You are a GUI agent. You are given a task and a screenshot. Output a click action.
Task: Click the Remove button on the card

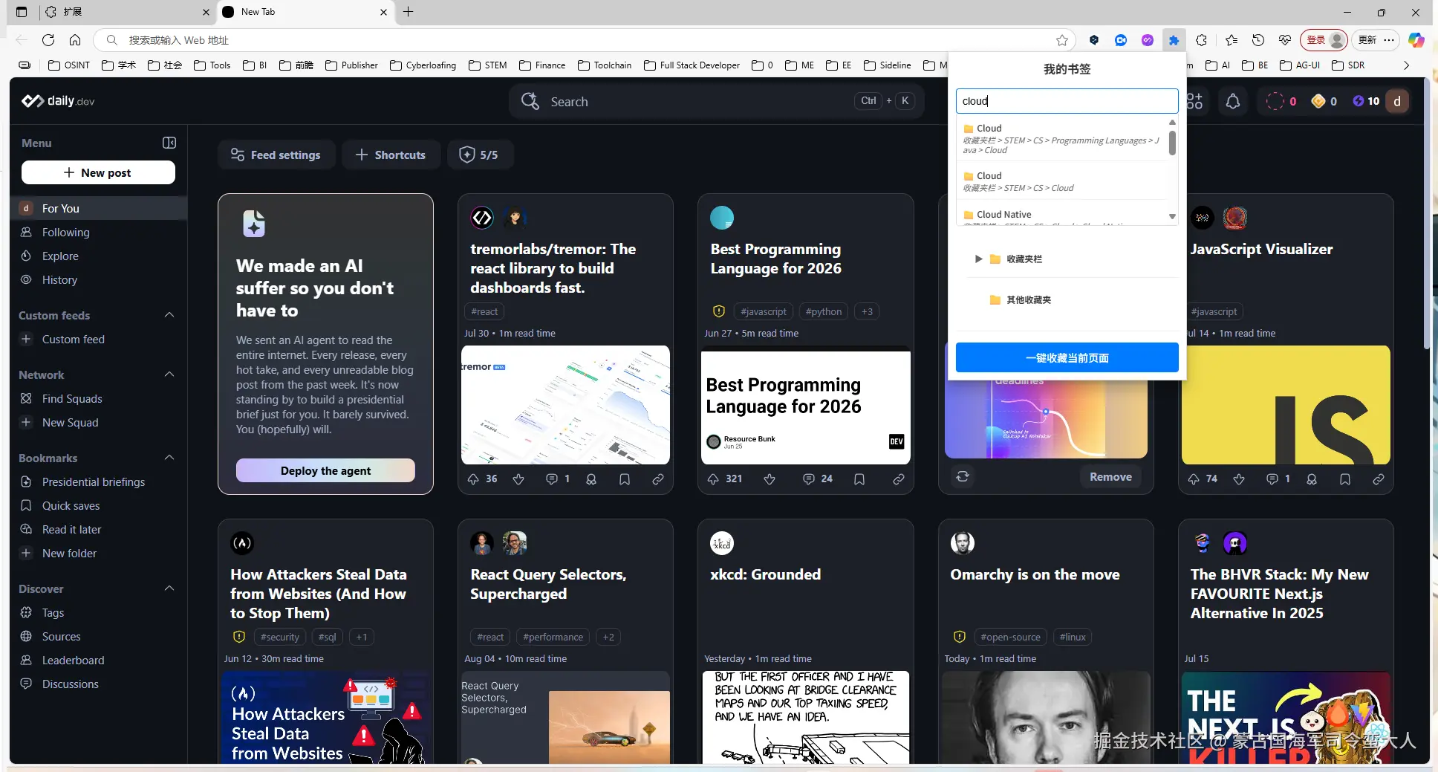pos(1110,477)
